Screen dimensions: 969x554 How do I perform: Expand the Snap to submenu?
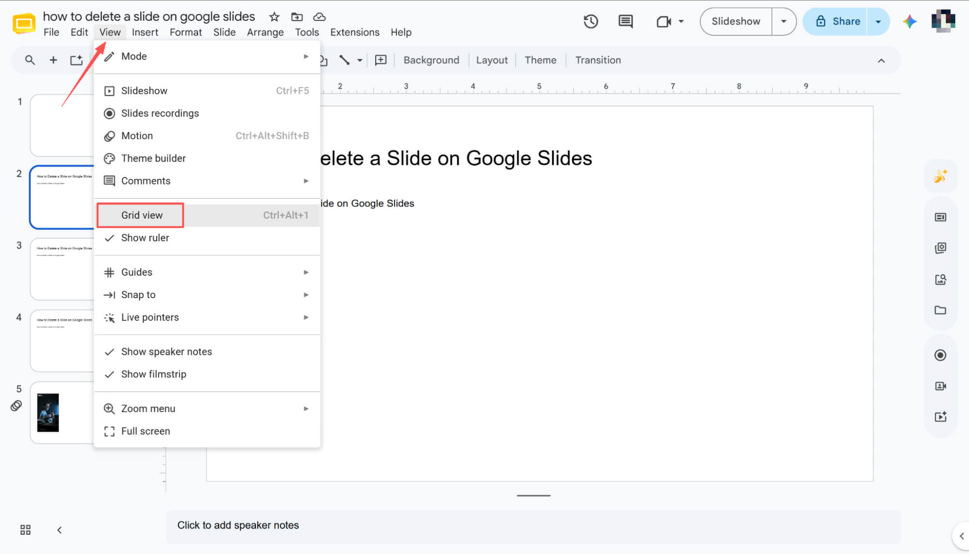[x=207, y=295]
